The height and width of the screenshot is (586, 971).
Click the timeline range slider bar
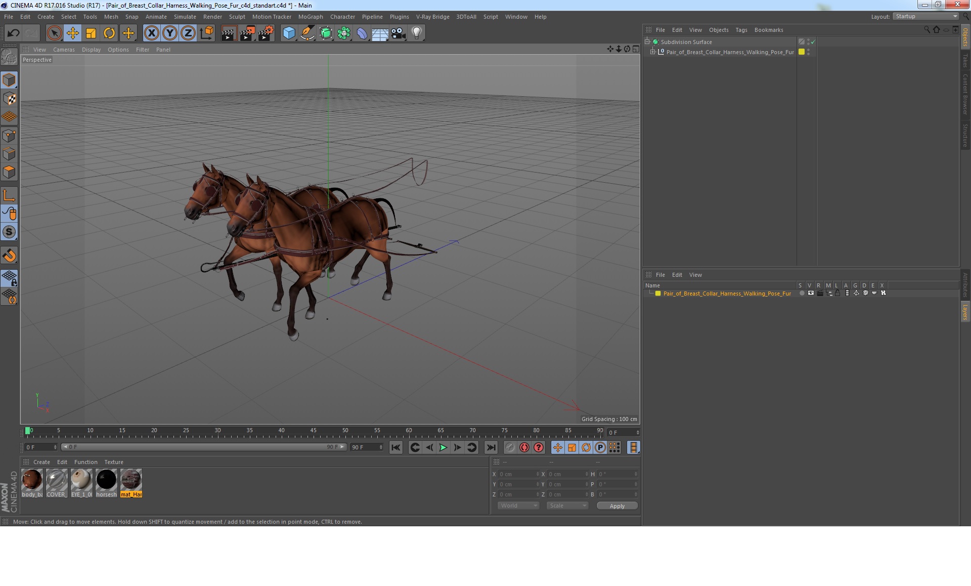click(x=204, y=447)
